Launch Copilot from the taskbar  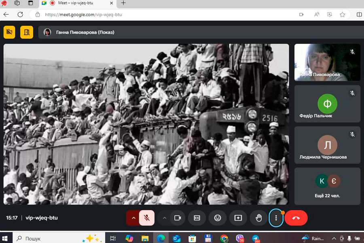click(x=129, y=239)
